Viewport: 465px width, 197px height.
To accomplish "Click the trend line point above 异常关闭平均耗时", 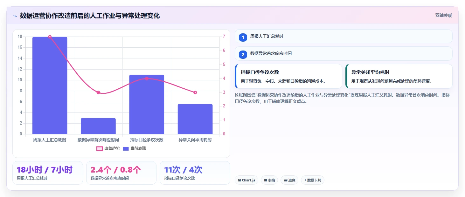I will tap(195, 92).
